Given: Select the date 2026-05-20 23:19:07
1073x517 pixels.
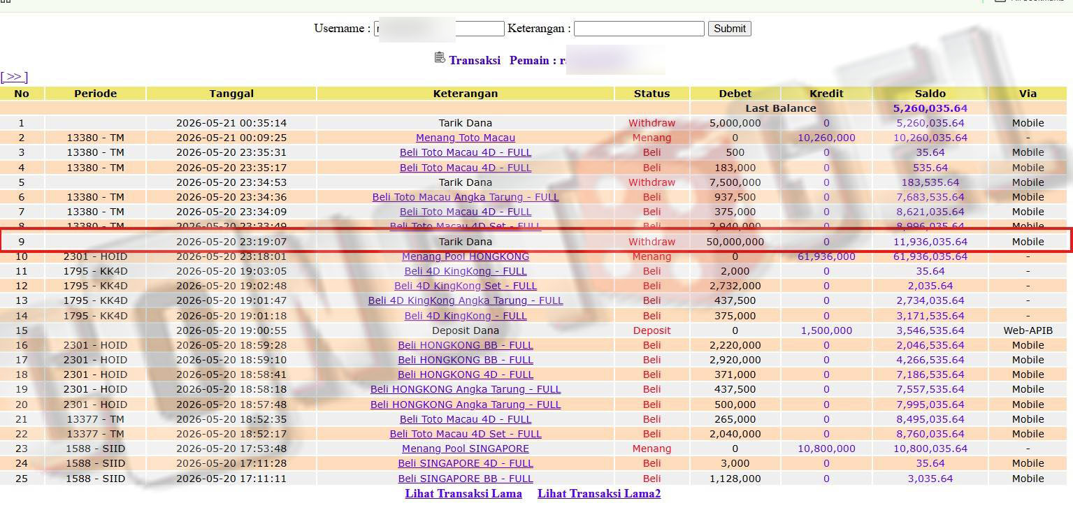Looking at the screenshot, I should pos(231,242).
